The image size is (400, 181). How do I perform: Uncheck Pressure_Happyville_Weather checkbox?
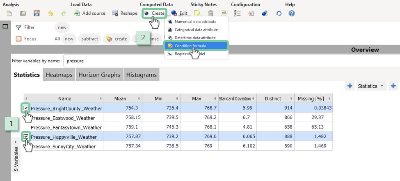(x=26, y=137)
